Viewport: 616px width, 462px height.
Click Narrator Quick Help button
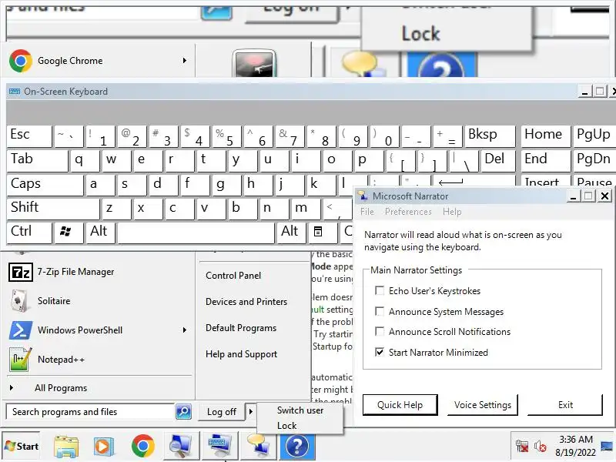(400, 405)
